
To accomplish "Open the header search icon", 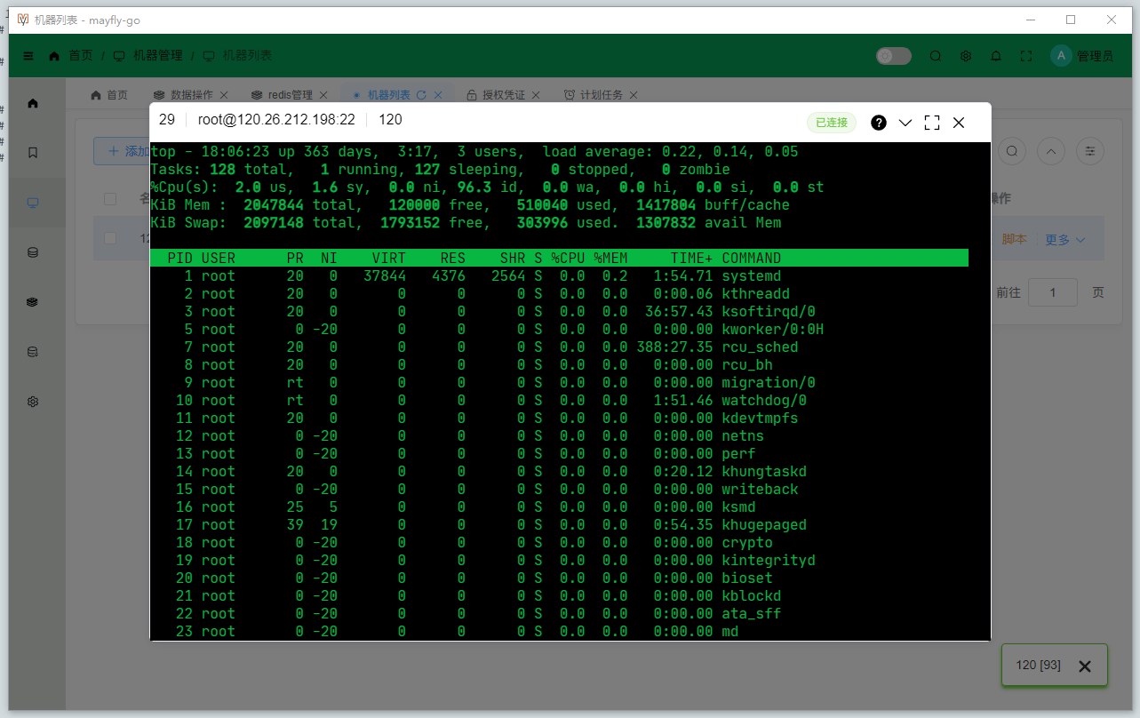I will point(936,56).
